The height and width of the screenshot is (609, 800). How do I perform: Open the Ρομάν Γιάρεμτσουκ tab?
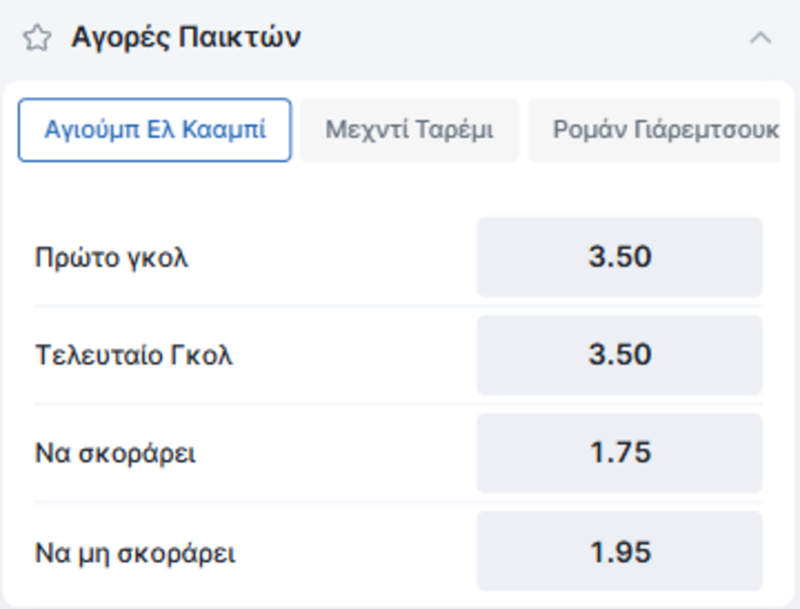coord(656,130)
